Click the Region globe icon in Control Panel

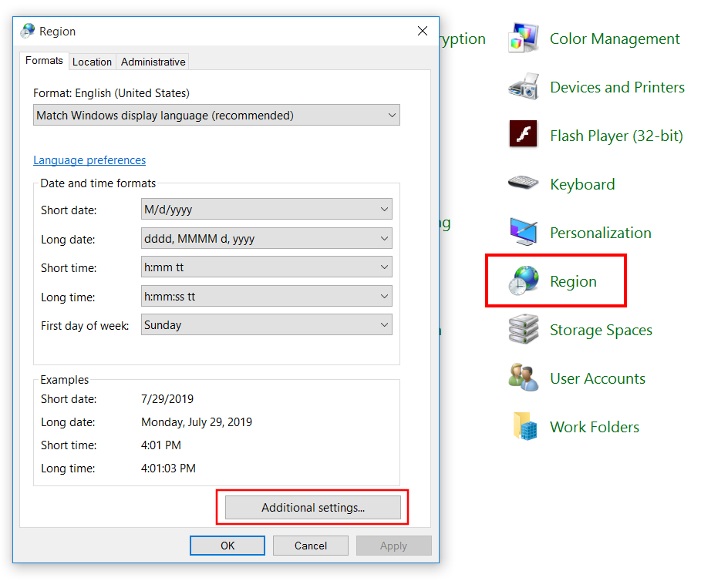pyautogui.click(x=524, y=281)
